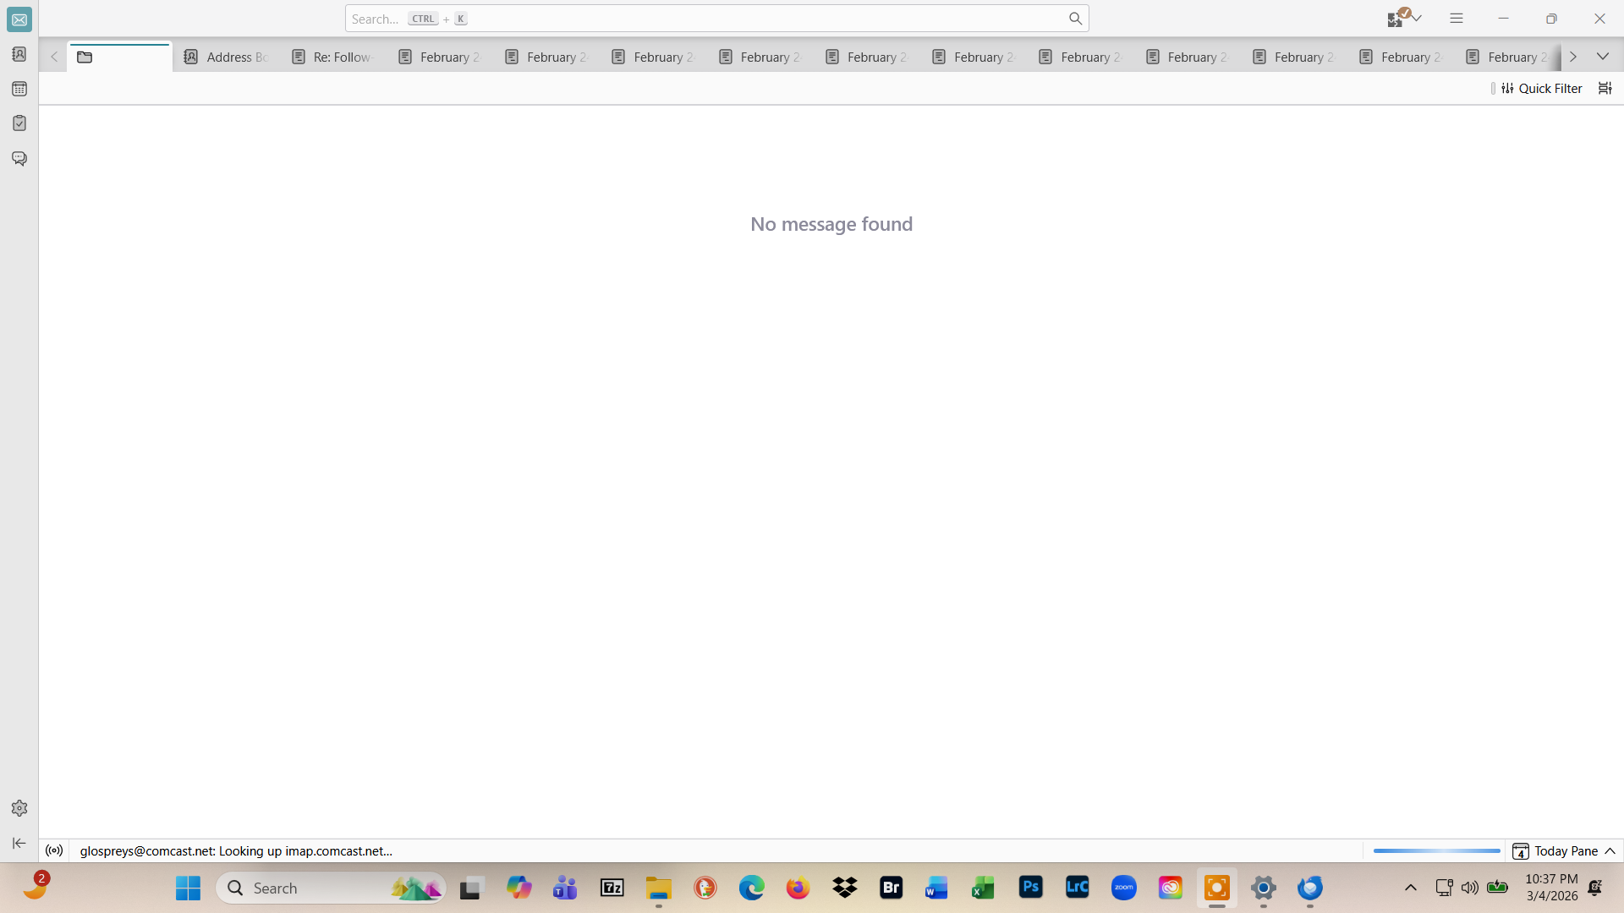Switch to Address Book tab

[226, 57]
